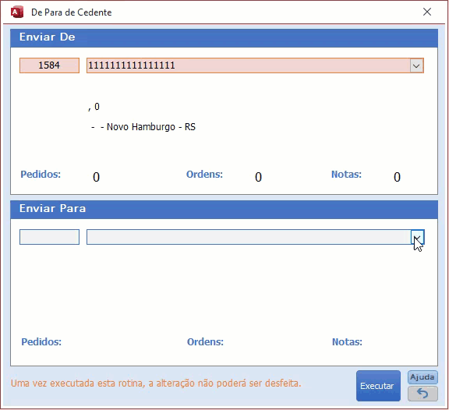The image size is (449, 410).
Task: Click the Access application icon in title bar
Action: point(17,12)
